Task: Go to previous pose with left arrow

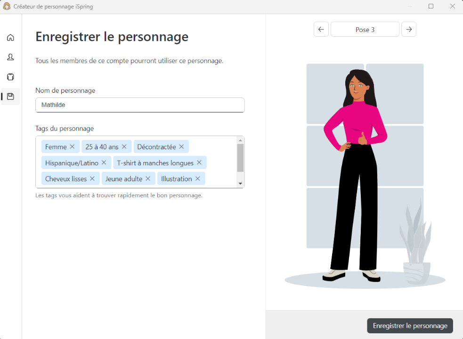Action: [321, 29]
